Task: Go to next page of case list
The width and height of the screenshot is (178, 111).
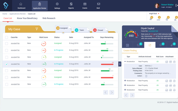Action: click(x=112, y=92)
